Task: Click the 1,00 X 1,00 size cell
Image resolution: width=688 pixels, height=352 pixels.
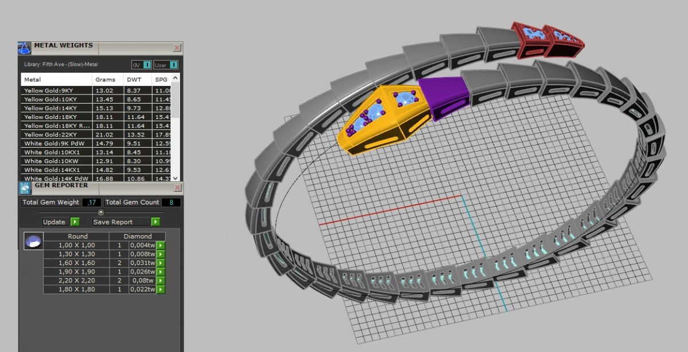Action: point(76,245)
